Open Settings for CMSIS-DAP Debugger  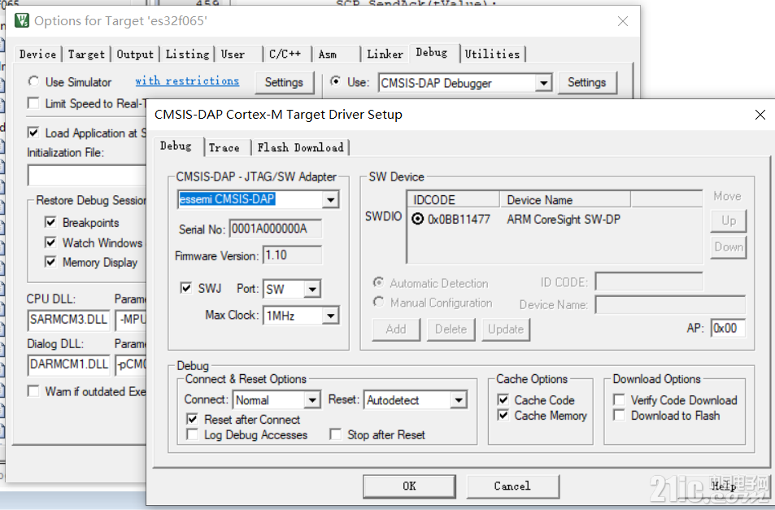[x=586, y=82]
